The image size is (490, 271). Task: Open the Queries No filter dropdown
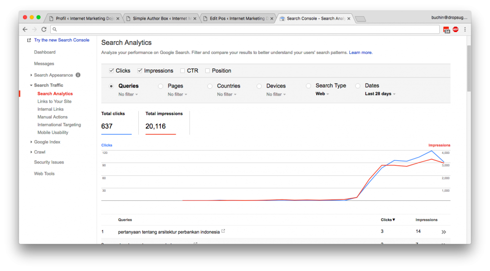tap(128, 94)
